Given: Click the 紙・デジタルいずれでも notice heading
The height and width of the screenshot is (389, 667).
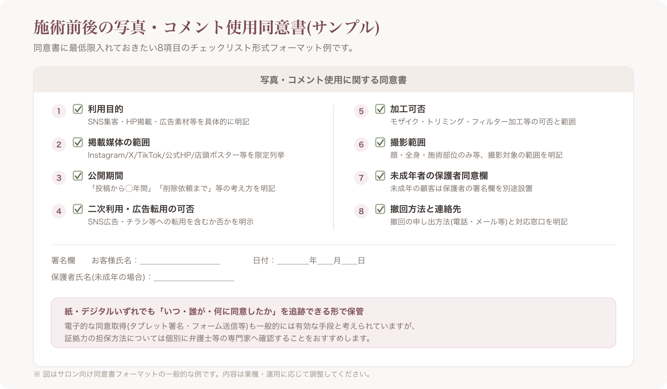Looking at the screenshot, I should (x=214, y=311).
